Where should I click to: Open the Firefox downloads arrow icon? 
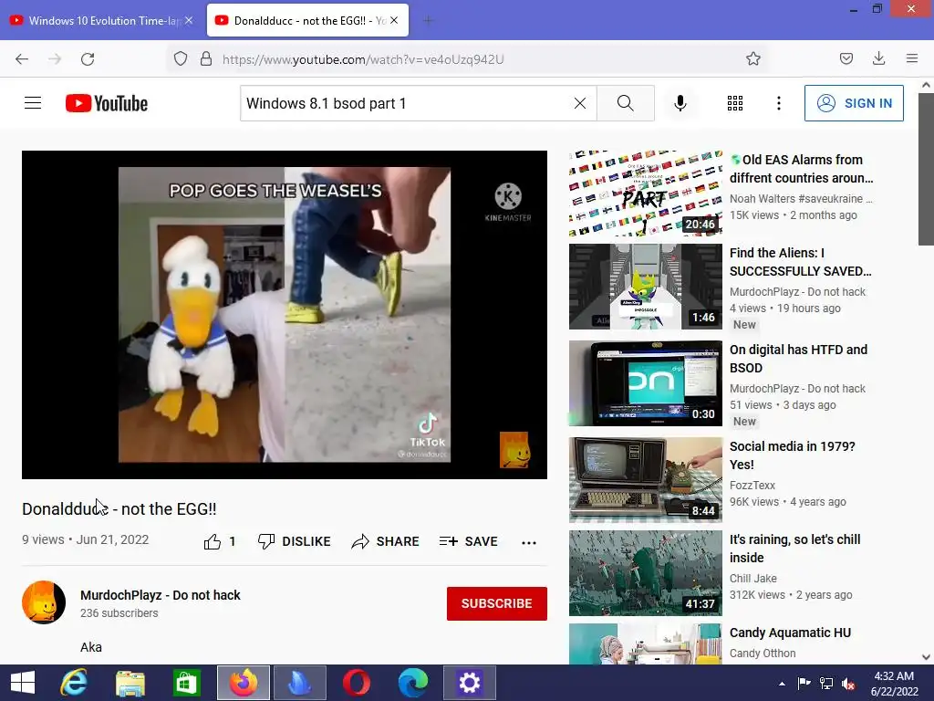tap(878, 58)
